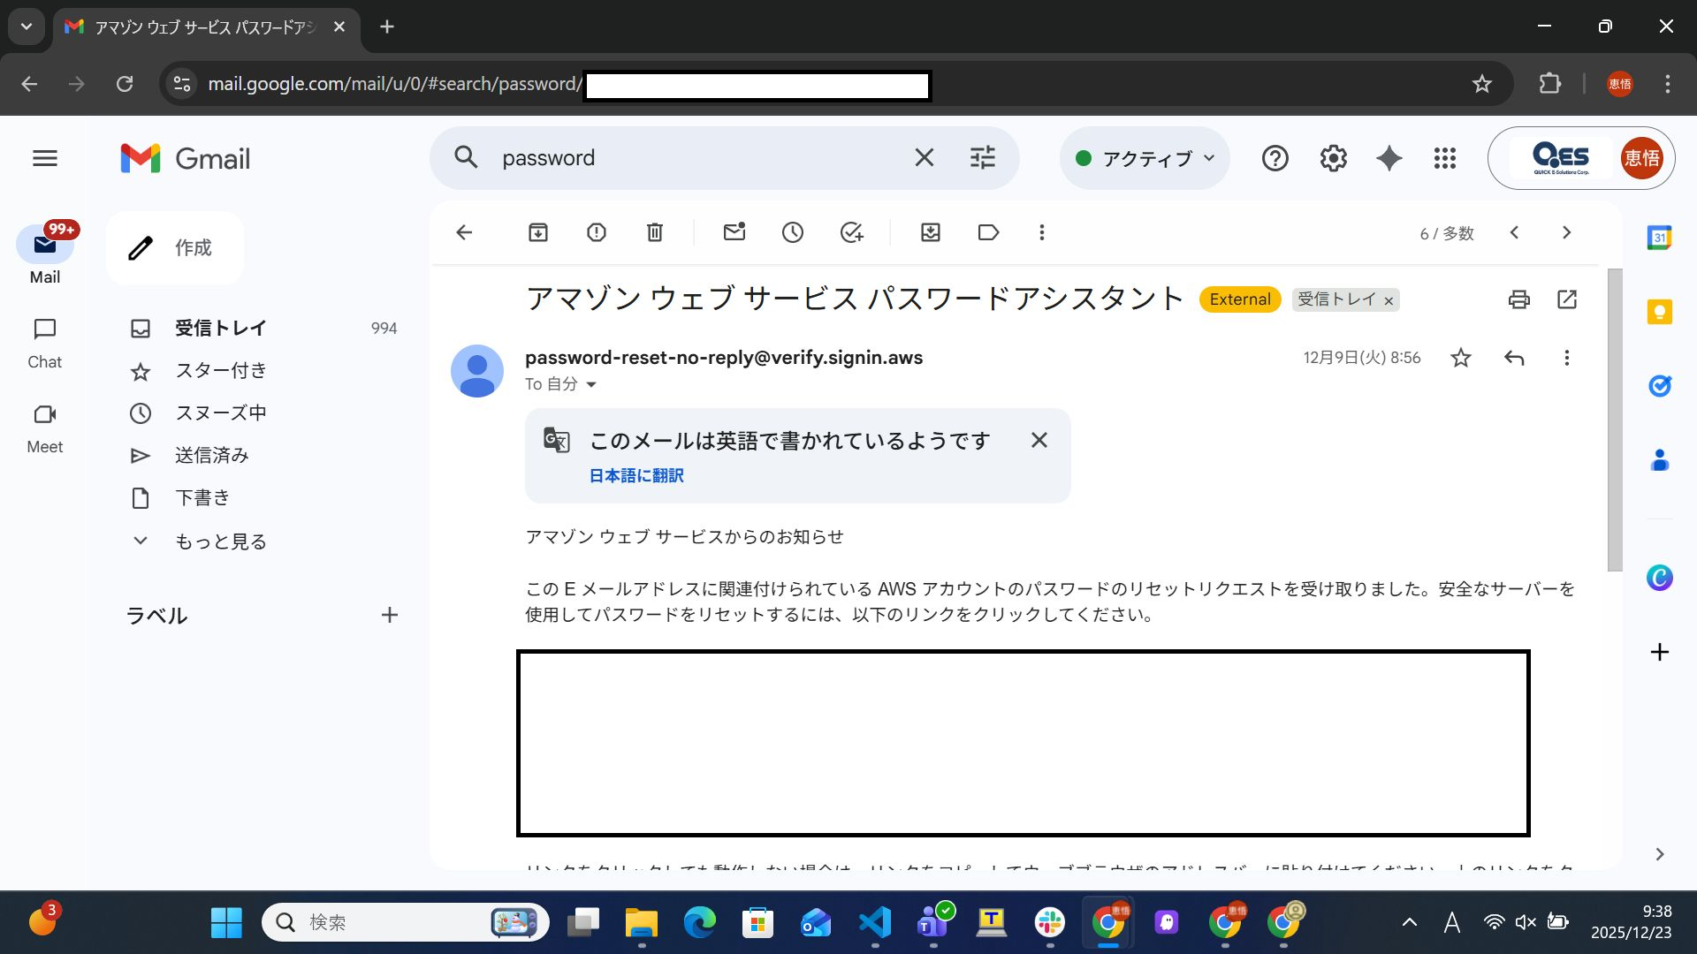
Task: Expand recipient details under the sender
Action: [x=590, y=384]
